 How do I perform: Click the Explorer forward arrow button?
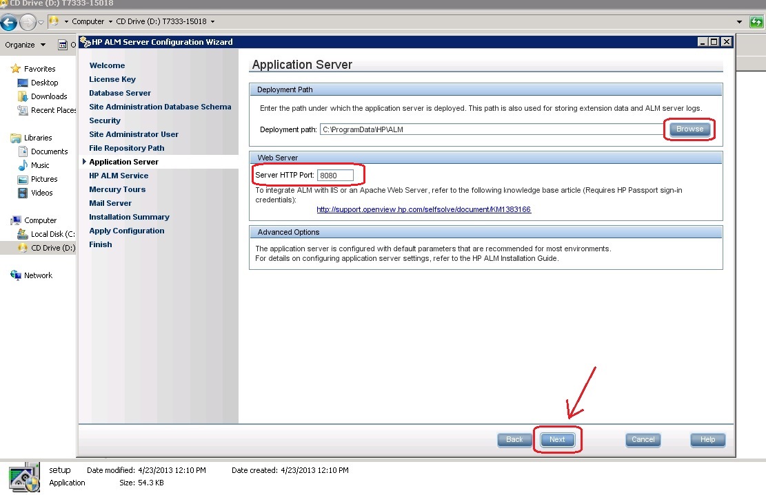[x=28, y=22]
